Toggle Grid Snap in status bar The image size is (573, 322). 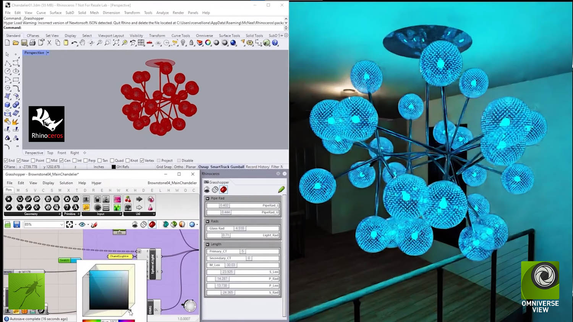pyautogui.click(x=163, y=167)
